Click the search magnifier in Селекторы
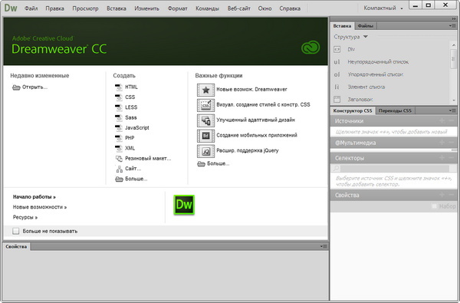Viewport: 460px width, 303px height. pyautogui.click(x=337, y=168)
